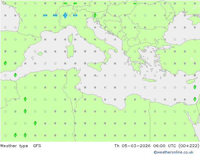Click the green shower symbol over Slovenia
This screenshot has width=200, height=155.
tap(95, 15)
